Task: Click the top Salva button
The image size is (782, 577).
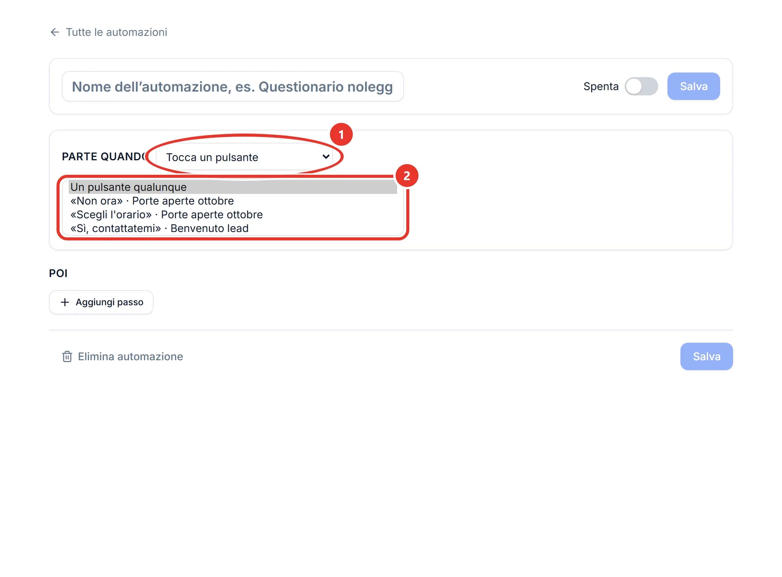Action: 693,86
